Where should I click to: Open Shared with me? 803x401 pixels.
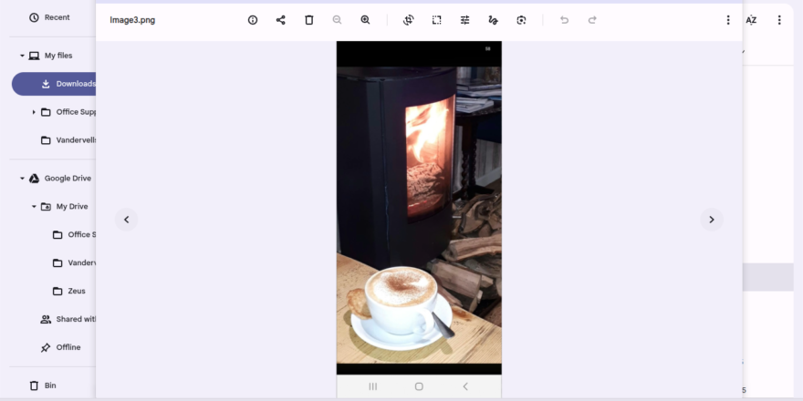pos(68,319)
